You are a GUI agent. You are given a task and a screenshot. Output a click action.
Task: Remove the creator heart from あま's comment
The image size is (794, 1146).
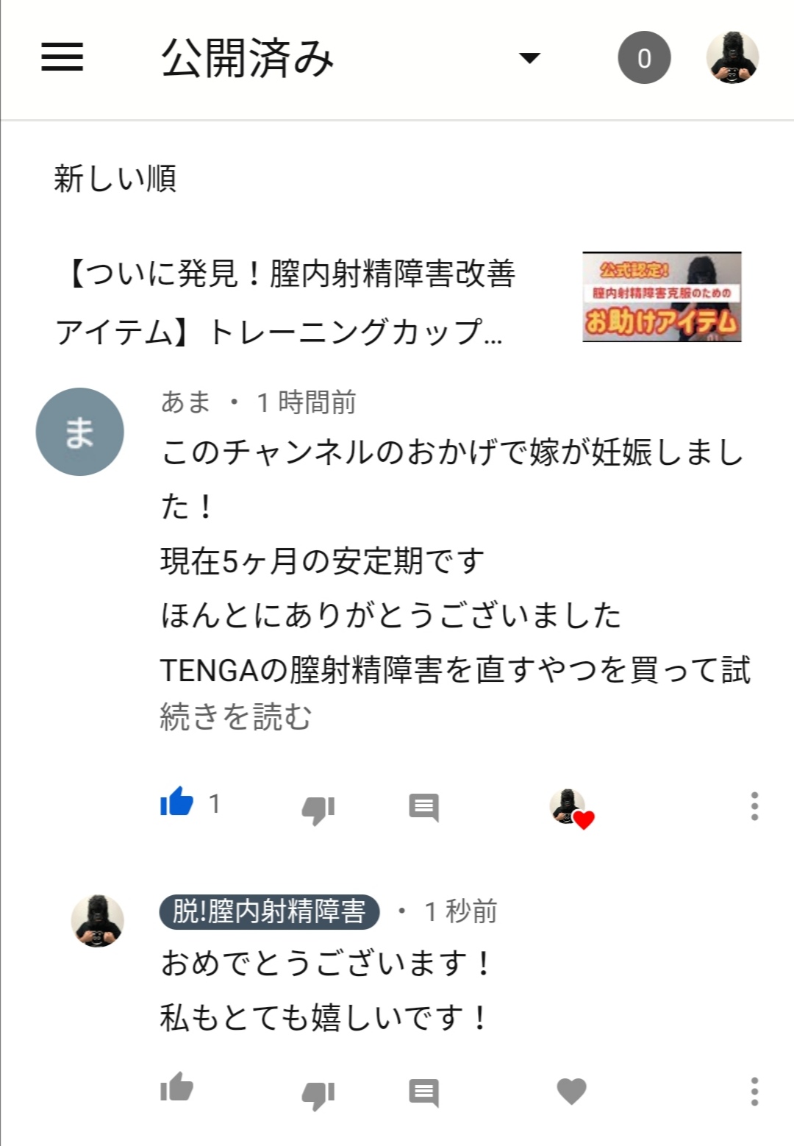click(x=572, y=809)
